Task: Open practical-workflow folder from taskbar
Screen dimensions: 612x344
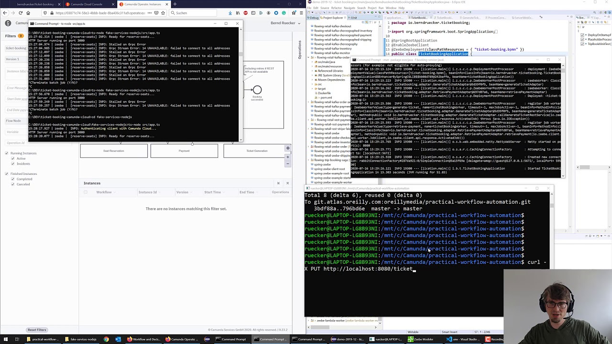Action: (x=43, y=339)
